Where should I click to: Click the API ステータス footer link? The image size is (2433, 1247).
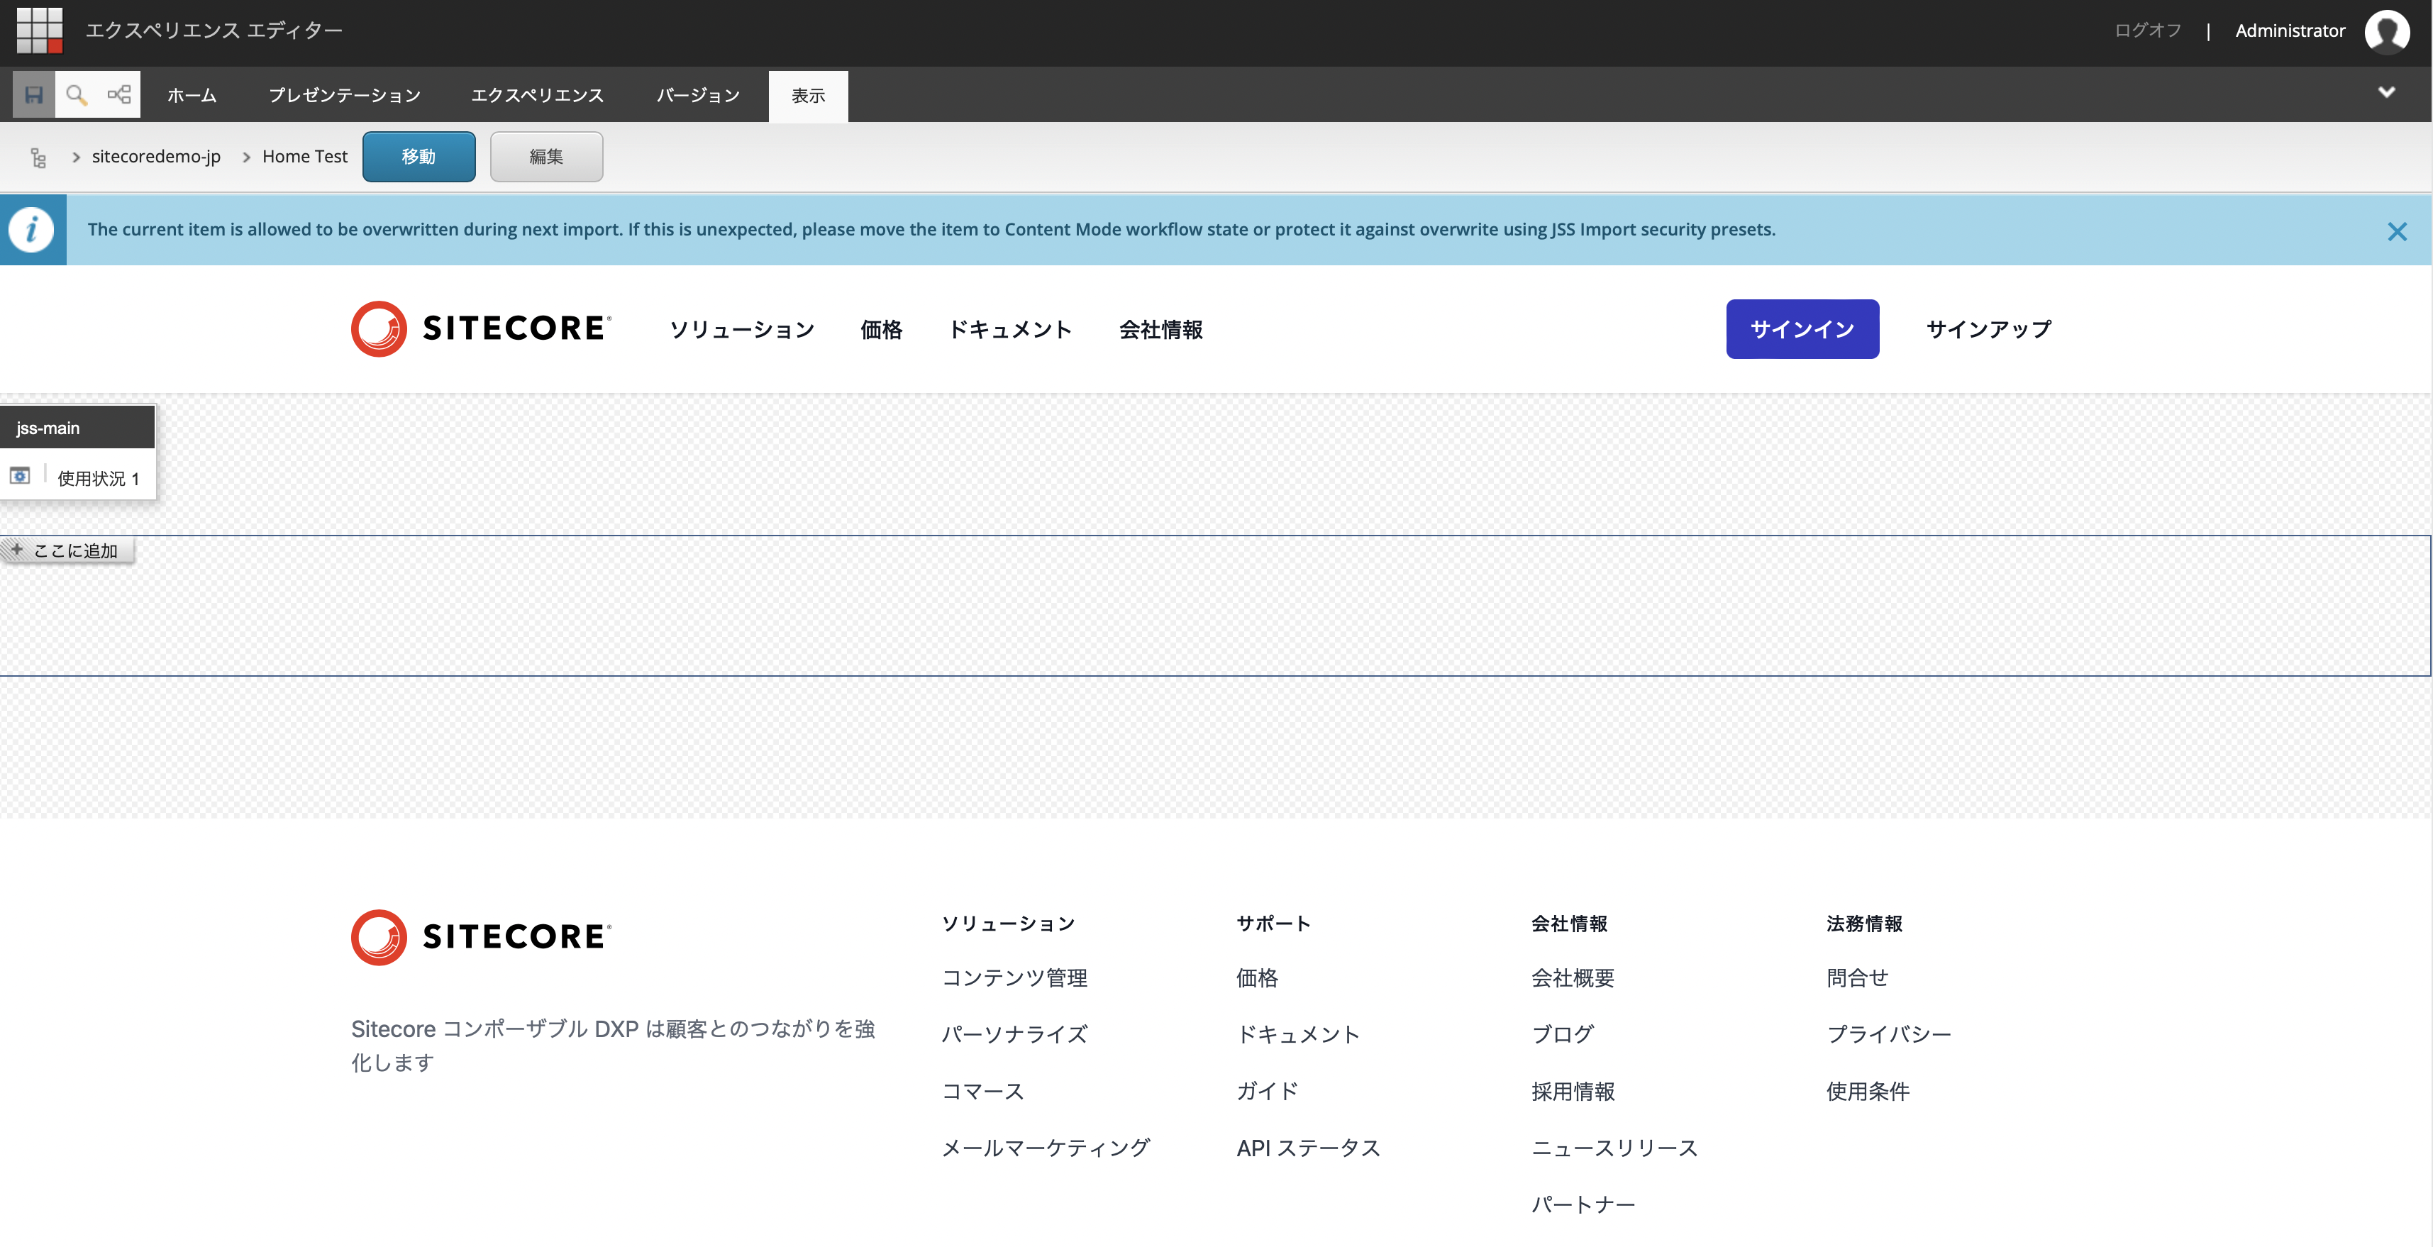coord(1308,1148)
